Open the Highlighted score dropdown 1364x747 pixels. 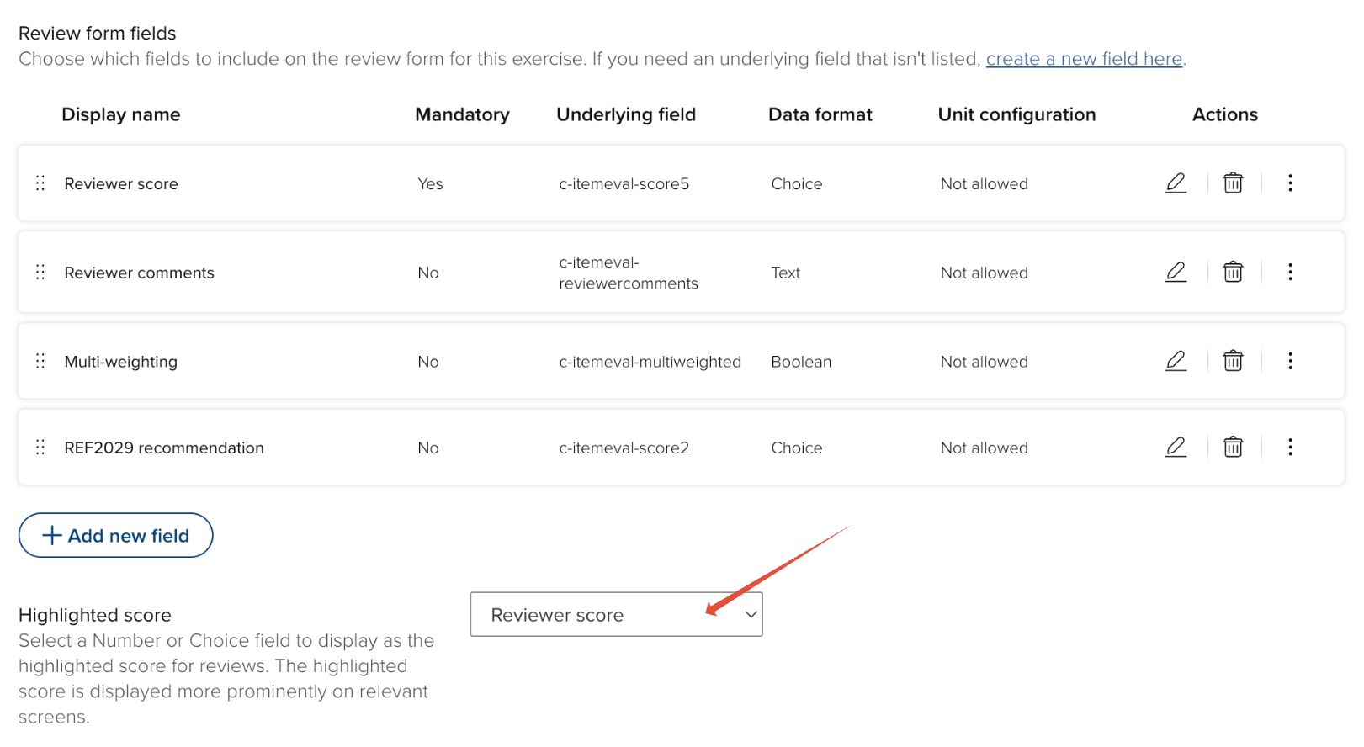616,614
